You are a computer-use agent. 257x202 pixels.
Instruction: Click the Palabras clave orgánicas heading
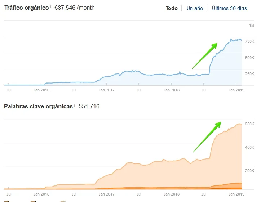38,107
